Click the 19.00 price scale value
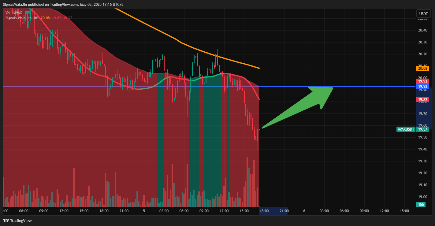 point(422,197)
